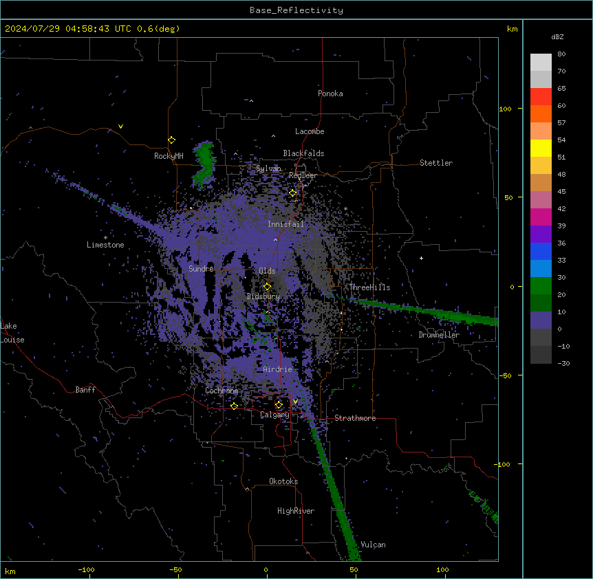Pick the yellow 51-54 dBZ legend swatch
593x579 pixels.
(x=541, y=149)
